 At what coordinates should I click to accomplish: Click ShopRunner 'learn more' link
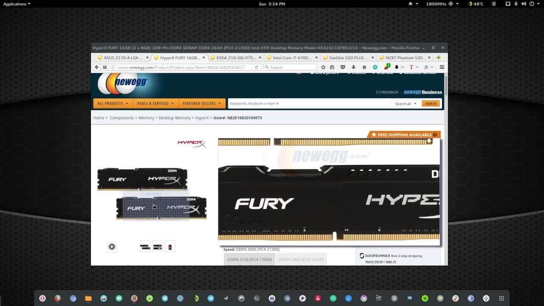point(374,261)
